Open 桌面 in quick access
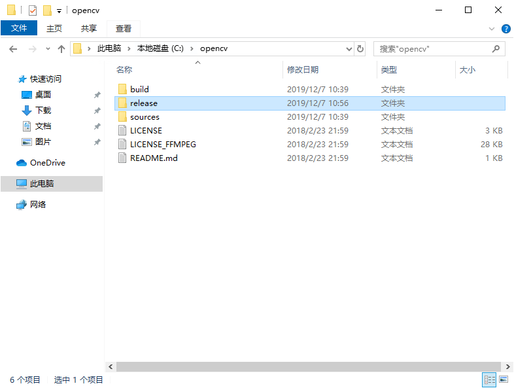The width and height of the screenshot is (514, 388). (43, 95)
